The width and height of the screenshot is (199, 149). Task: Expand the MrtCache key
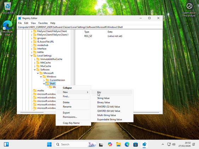35,62
